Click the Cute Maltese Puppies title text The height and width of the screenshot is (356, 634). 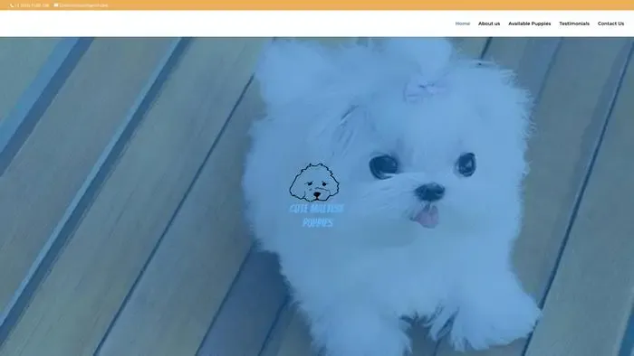coord(317,216)
